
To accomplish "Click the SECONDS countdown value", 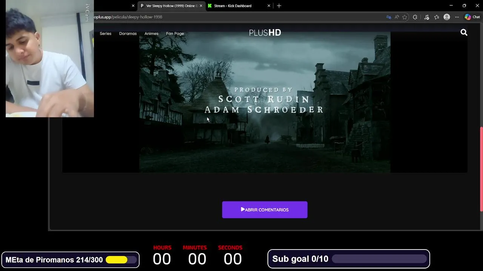I will point(233,259).
